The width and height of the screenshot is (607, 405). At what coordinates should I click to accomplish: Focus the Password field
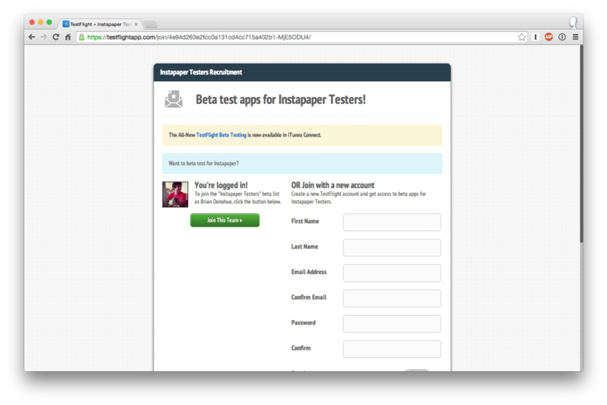(392, 323)
